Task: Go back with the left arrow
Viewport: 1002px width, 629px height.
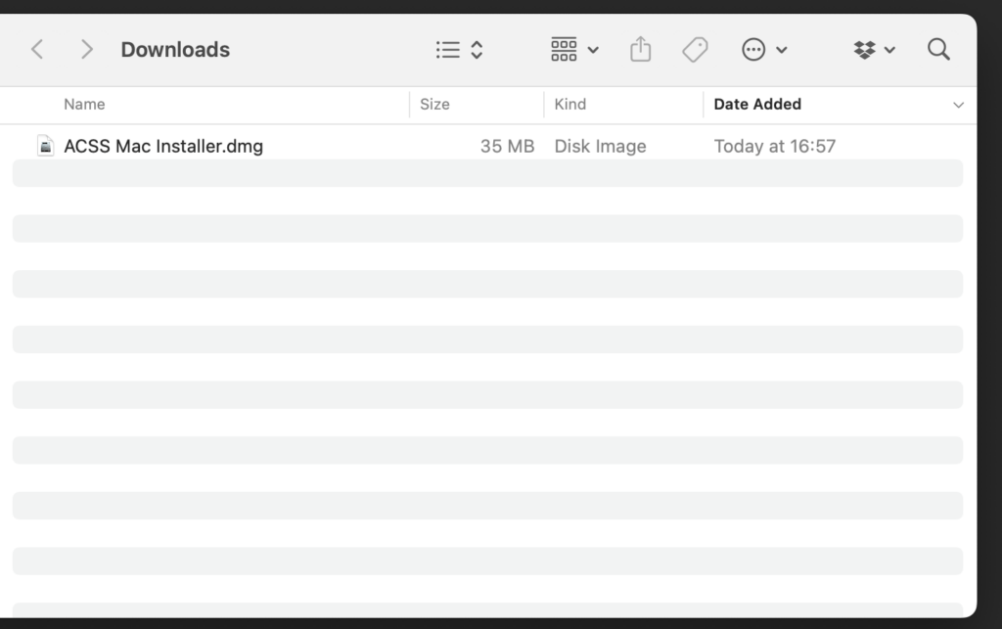Action: pyautogui.click(x=37, y=49)
